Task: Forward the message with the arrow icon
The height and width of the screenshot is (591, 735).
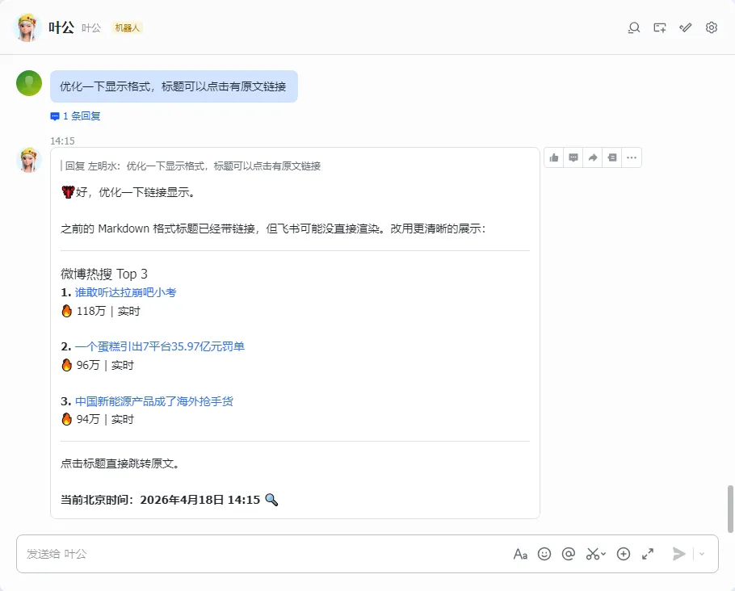Action: 593,157
